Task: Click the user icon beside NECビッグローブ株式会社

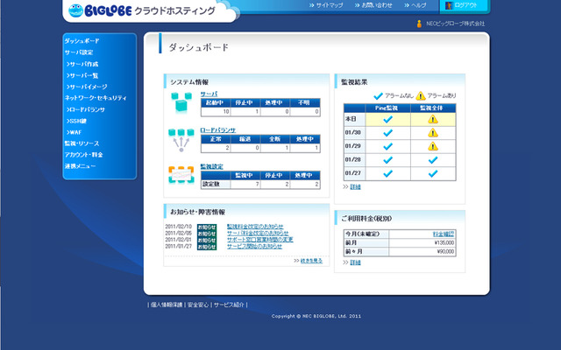Action: coord(419,24)
